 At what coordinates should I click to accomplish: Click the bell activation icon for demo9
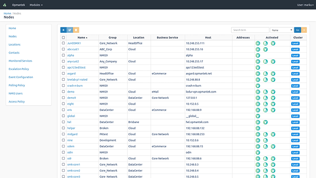(x=273, y=98)
